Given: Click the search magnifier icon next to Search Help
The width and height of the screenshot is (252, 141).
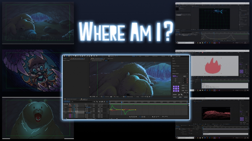Looking at the screenshot, I should (x=174, y=56).
